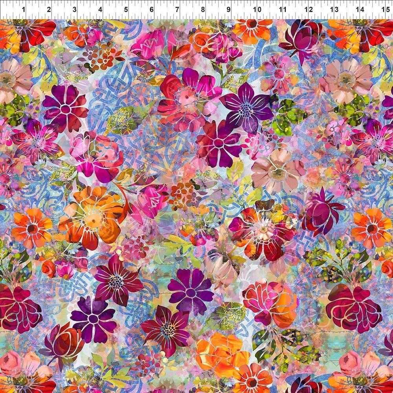Click the ruler number 15
Viewport: 393px width, 393px height.
click(x=386, y=9)
